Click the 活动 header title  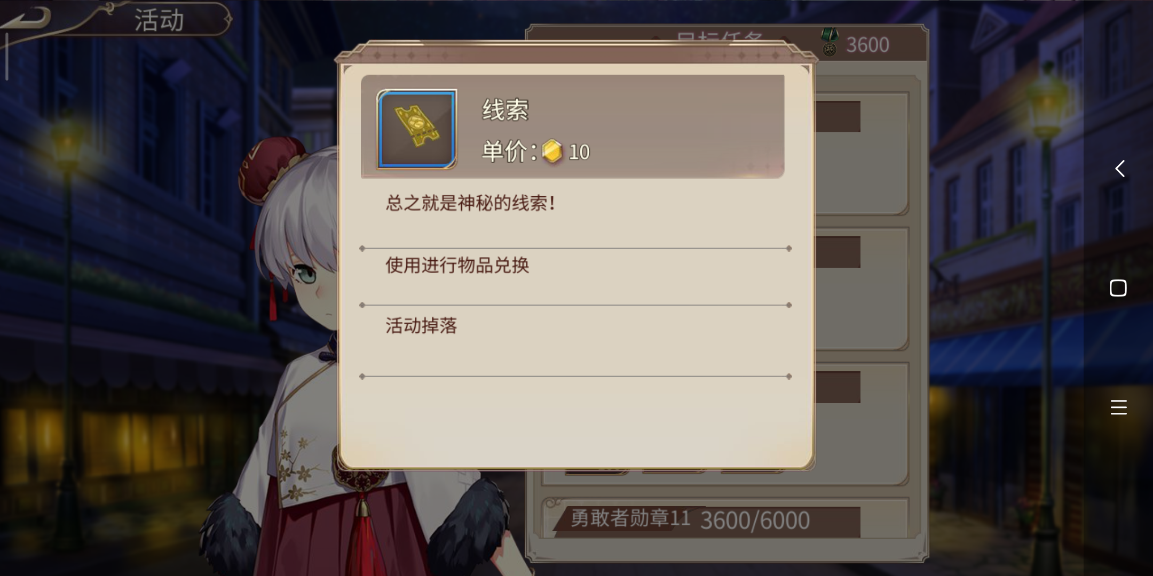click(x=159, y=20)
